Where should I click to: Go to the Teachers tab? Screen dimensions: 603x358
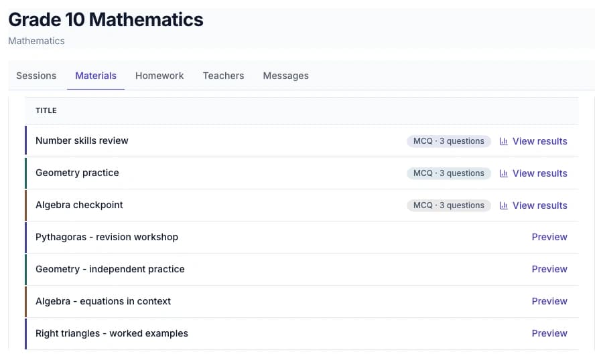tap(223, 76)
